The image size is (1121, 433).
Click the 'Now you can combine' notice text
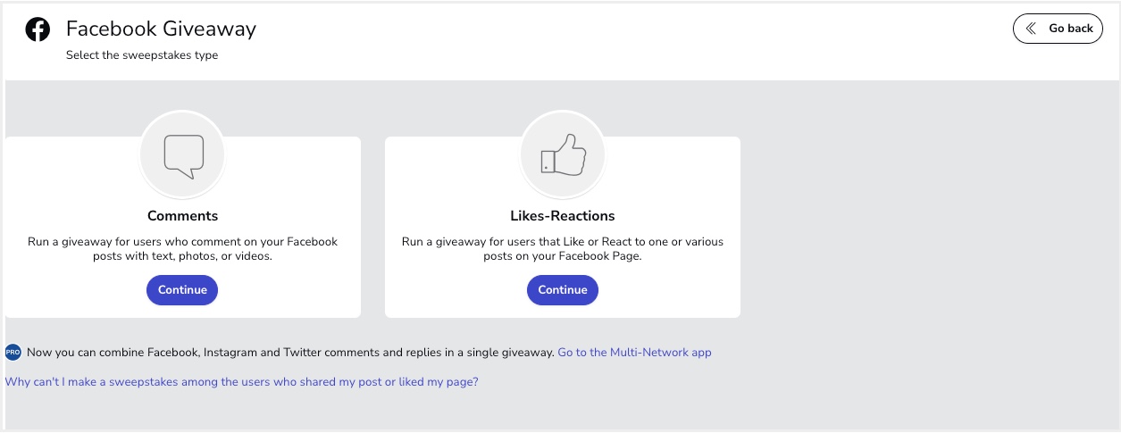[x=290, y=353]
